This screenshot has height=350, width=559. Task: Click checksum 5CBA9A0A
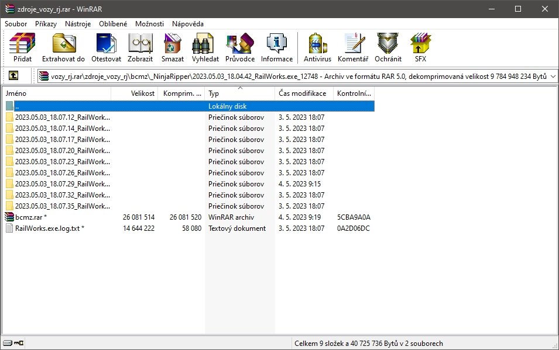354,217
